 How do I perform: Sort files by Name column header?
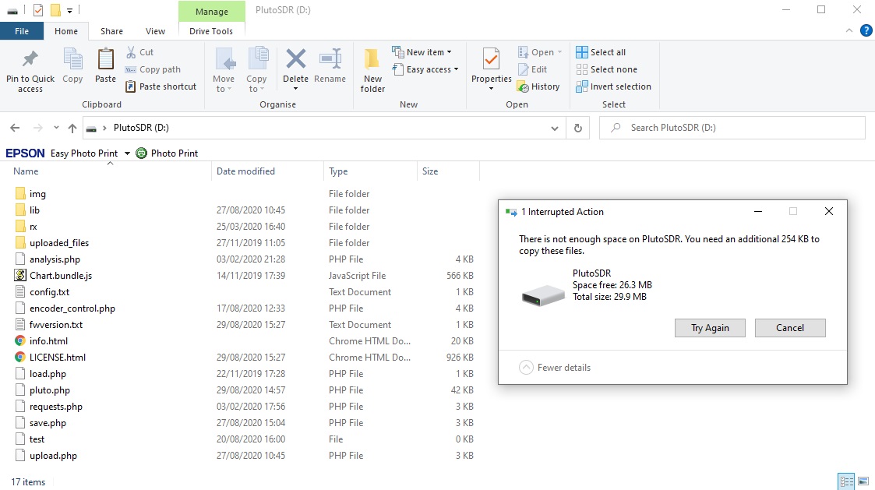(26, 171)
